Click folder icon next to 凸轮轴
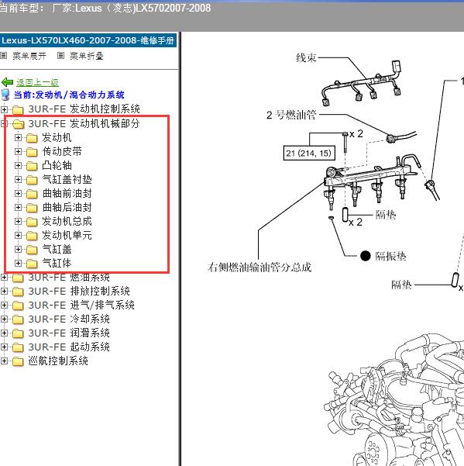464x466 pixels. (x=32, y=166)
